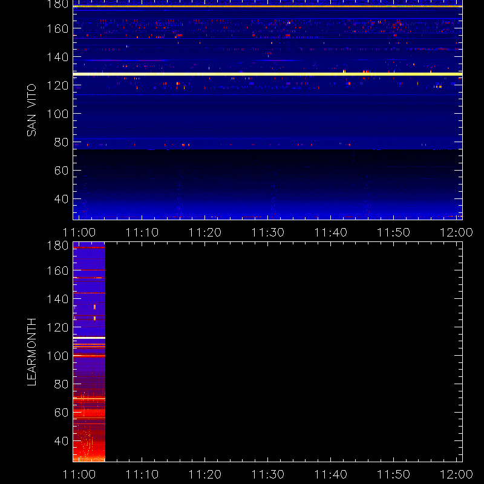Select the 60 tick label on SAN VITO plot
This screenshot has height=484, width=484.
click(x=61, y=171)
